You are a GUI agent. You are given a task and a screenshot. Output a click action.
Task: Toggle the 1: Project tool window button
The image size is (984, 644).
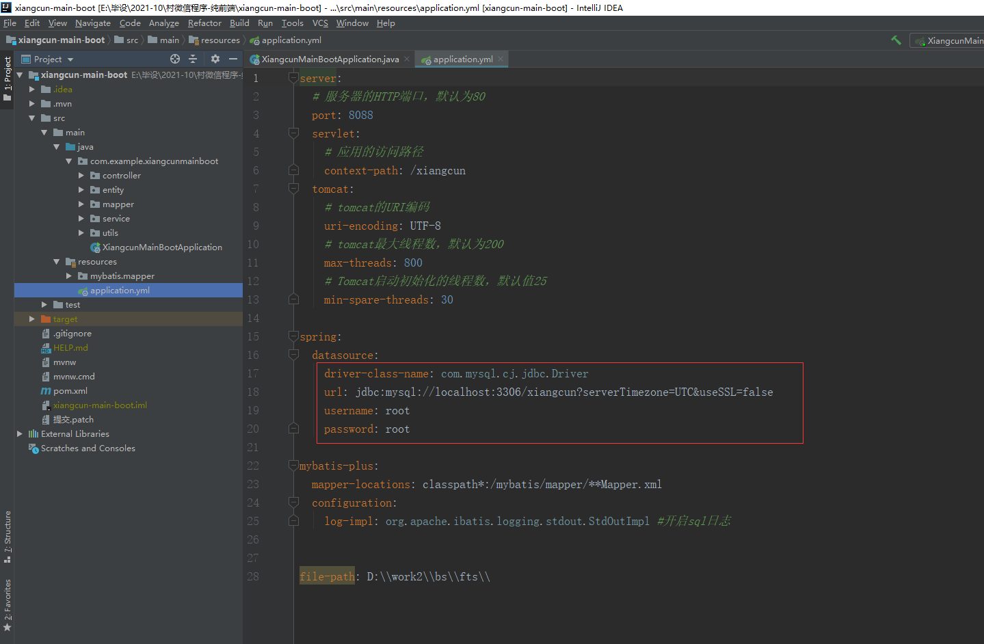pyautogui.click(x=7, y=79)
